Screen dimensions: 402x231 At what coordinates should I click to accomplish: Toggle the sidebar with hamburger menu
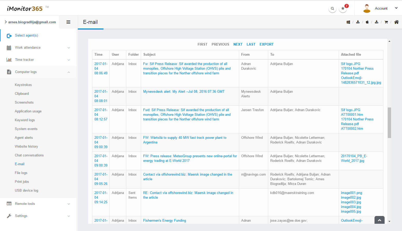coord(68,22)
